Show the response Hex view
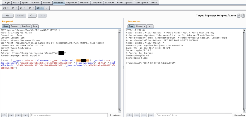The width and height of the screenshot is (246, 117). (150, 26)
